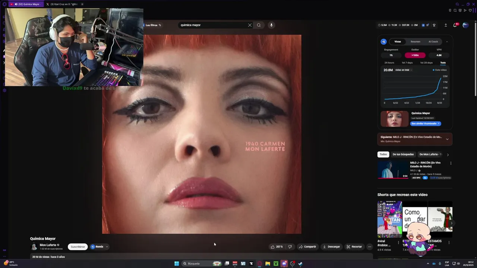This screenshot has width=477, height=268.
Task: Switch to the Resumen tab
Action: click(416, 42)
